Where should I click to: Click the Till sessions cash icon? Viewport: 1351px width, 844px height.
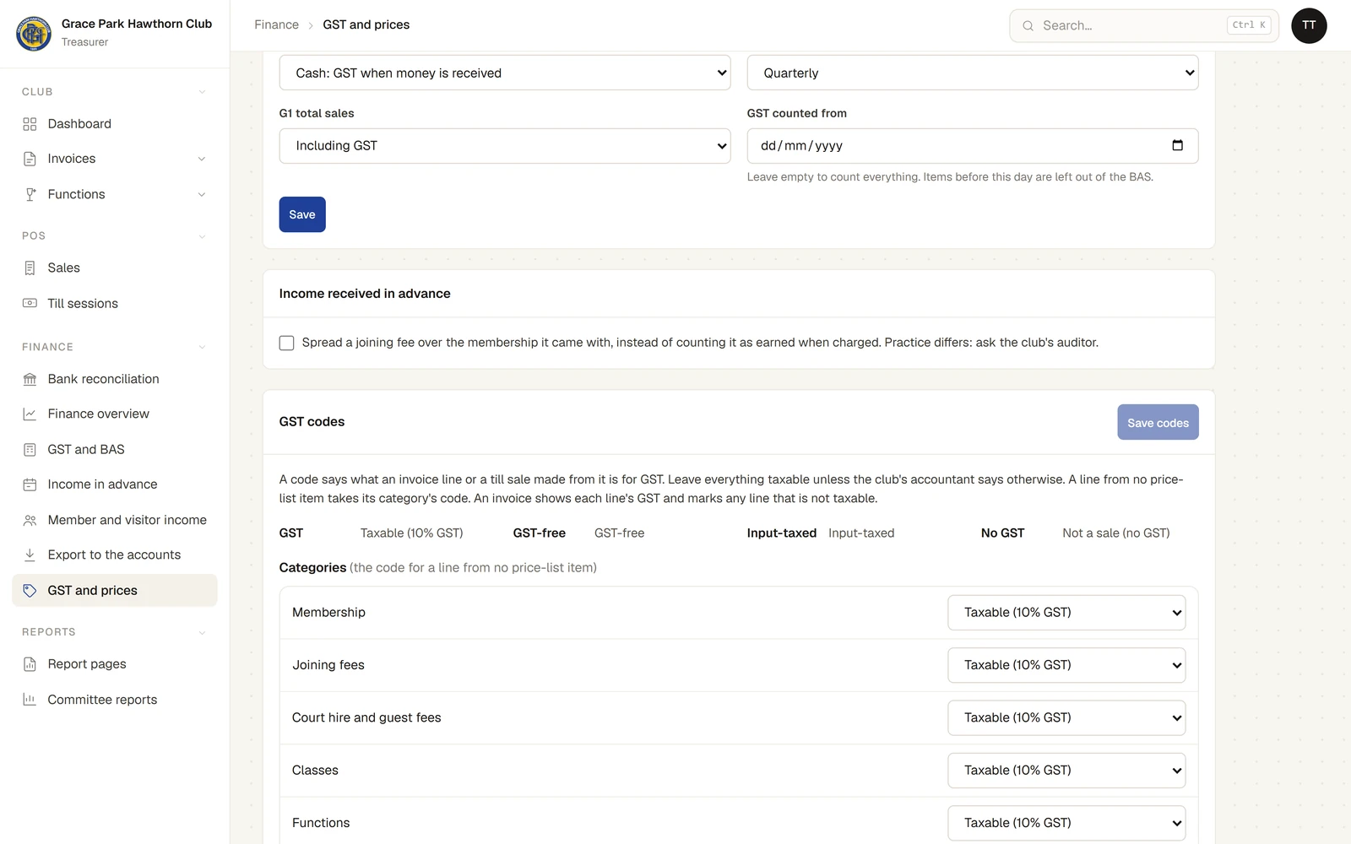click(30, 303)
